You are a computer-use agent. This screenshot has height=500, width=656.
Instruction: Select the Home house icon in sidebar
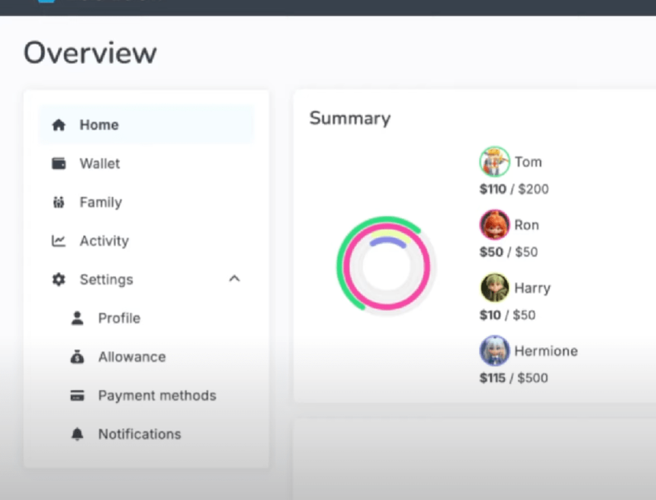click(x=59, y=124)
